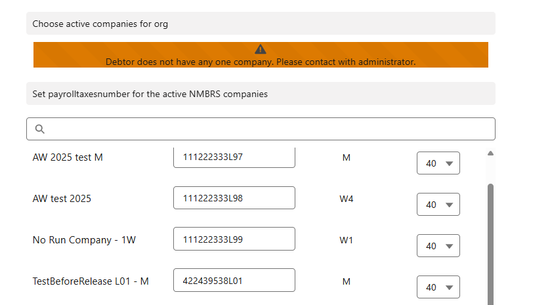The height and width of the screenshot is (305, 550).
Task: Click the W1 period label for No Run Company
Action: click(x=347, y=240)
